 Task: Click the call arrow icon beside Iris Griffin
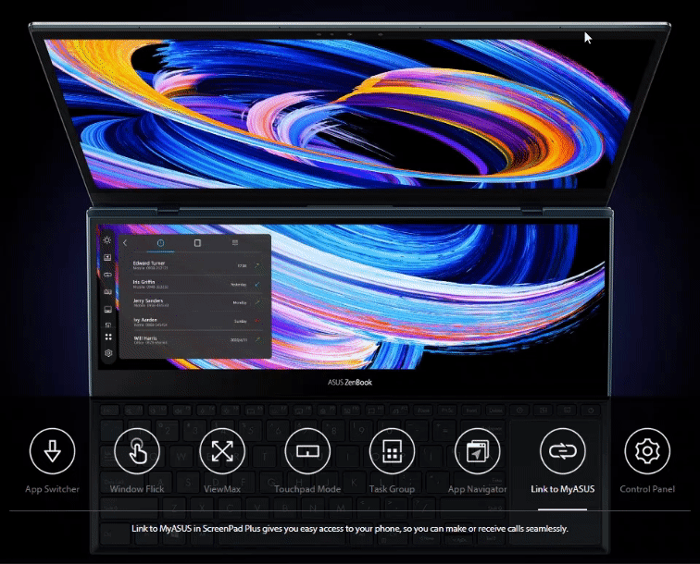tap(257, 285)
